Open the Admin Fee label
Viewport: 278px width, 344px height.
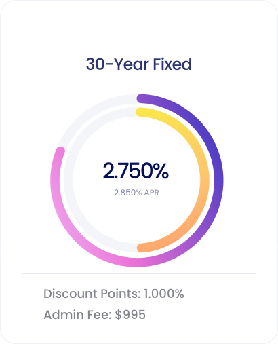pyautogui.click(x=77, y=315)
